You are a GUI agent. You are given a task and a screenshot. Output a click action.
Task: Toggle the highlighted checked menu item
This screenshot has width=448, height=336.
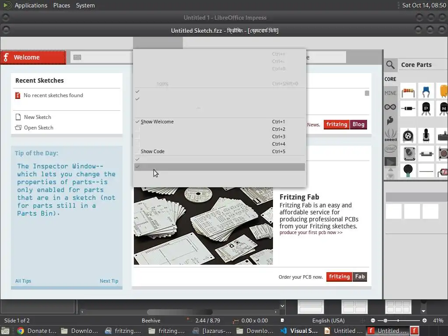tap(220, 167)
